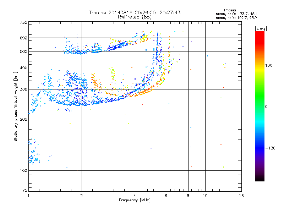Click the "Frequency [MHz]" axis title
The image size is (284, 213).
(135, 200)
